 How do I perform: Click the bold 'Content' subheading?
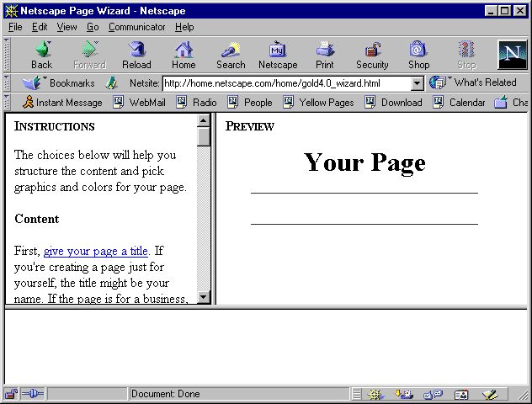tap(37, 219)
